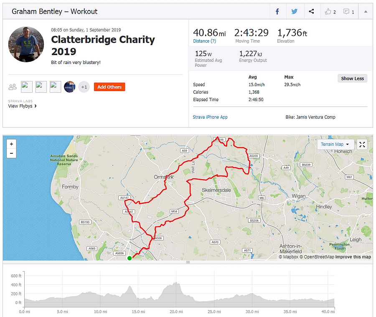The height and width of the screenshot is (317, 376).
Task: Click green start marker on map
Action: pos(130,258)
